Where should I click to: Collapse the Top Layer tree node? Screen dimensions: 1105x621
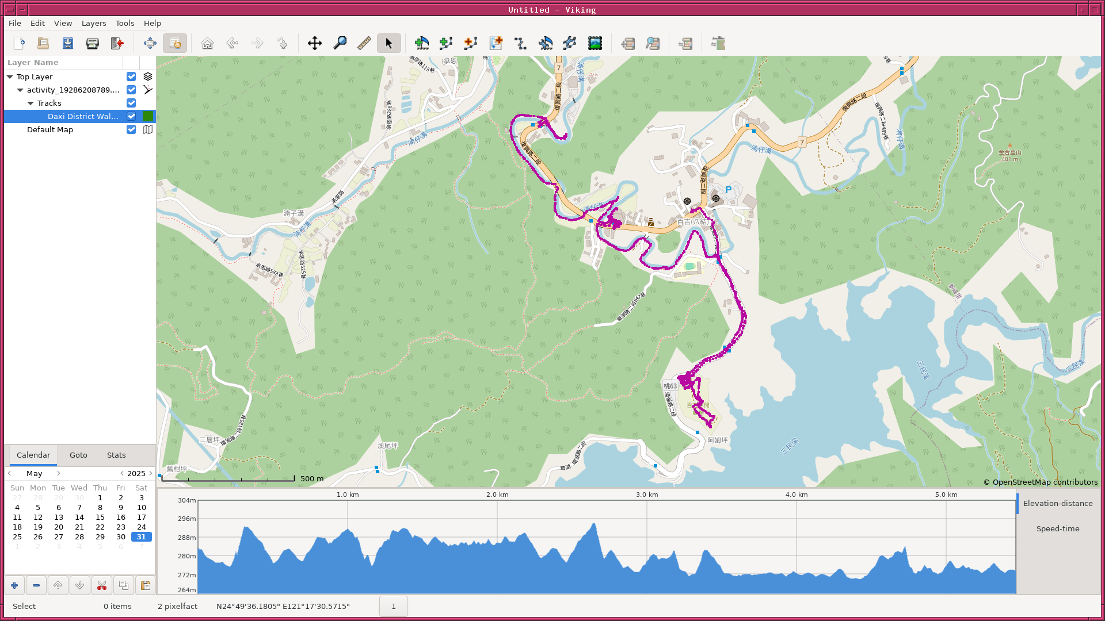point(10,76)
